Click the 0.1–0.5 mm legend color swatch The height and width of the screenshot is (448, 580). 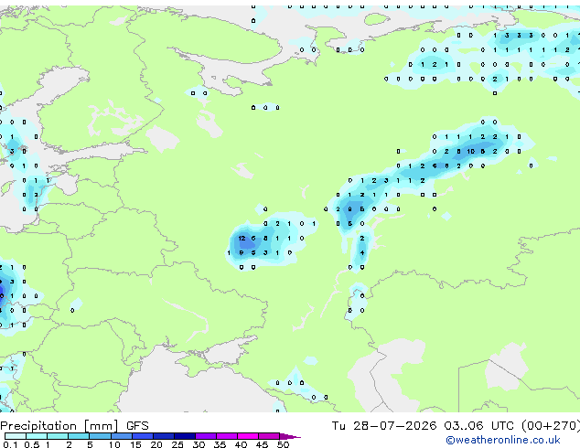[16, 436]
